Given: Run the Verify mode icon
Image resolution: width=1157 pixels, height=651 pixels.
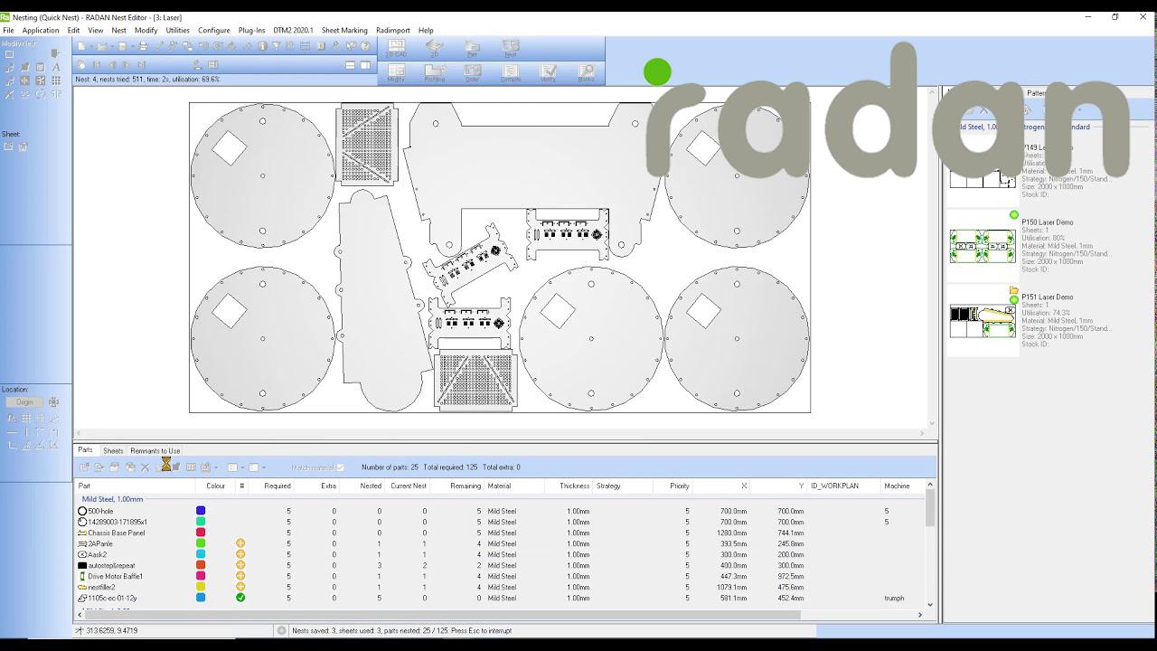Looking at the screenshot, I should [x=548, y=73].
